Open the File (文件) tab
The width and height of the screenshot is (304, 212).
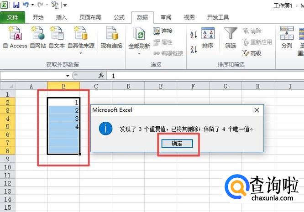point(13,17)
